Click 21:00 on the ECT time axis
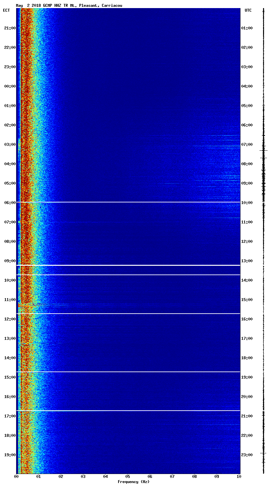This screenshot has width=275, height=485. [10, 28]
